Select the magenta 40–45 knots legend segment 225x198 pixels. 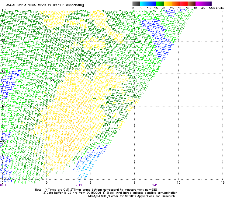pos(199,4)
